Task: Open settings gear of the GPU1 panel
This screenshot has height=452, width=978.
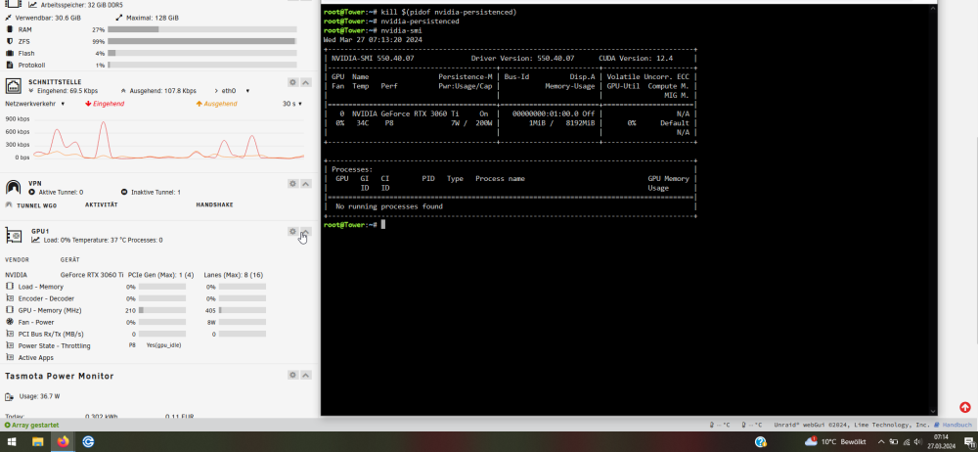Action: pos(292,232)
